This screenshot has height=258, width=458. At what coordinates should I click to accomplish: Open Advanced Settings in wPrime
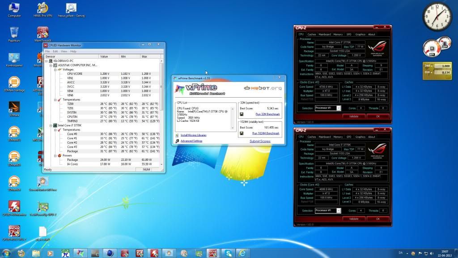[191, 141]
